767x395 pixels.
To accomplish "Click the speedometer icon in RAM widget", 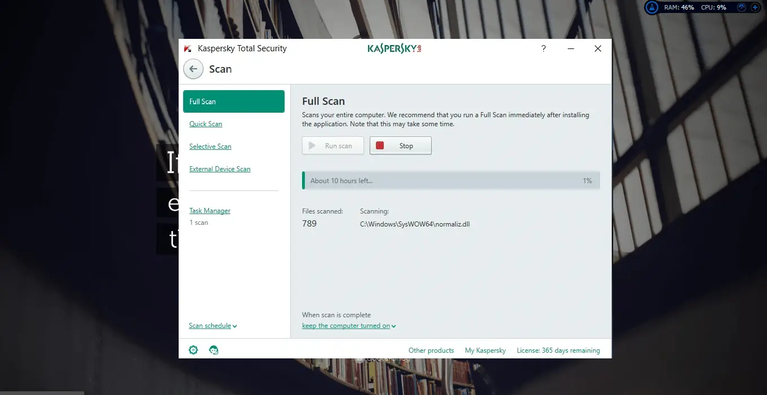I will tap(741, 8).
